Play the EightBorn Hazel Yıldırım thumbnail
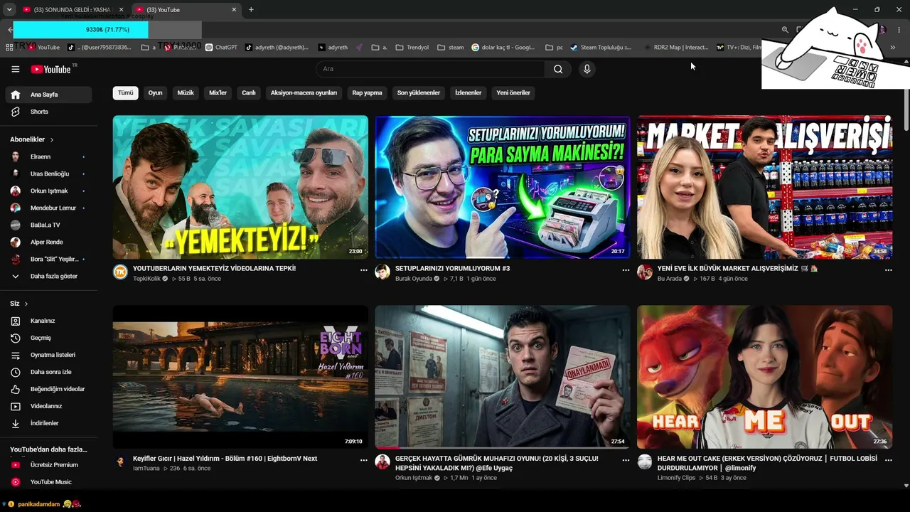This screenshot has height=512, width=910. tap(240, 377)
